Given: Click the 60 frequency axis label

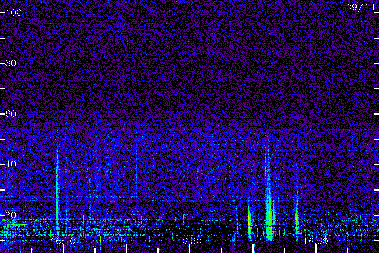Looking at the screenshot, I should click(x=11, y=114).
